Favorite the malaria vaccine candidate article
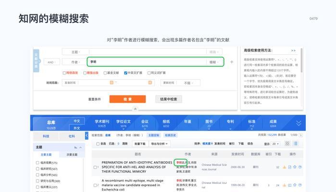The height and width of the screenshot is (192, 336). pyautogui.click(x=295, y=185)
